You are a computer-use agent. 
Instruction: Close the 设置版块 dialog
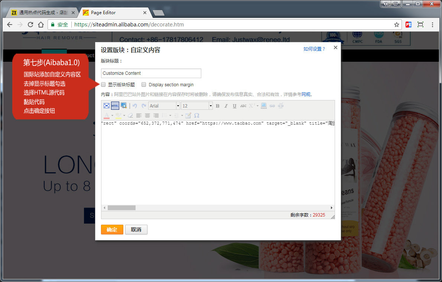coord(335,47)
